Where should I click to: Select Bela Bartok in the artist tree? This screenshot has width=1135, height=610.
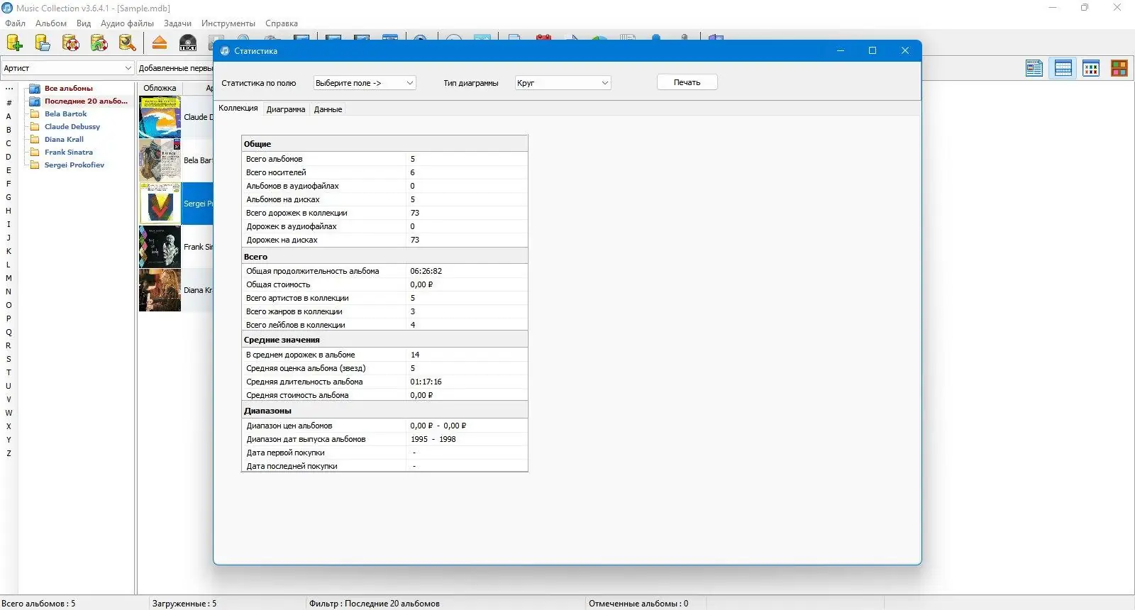click(x=65, y=113)
